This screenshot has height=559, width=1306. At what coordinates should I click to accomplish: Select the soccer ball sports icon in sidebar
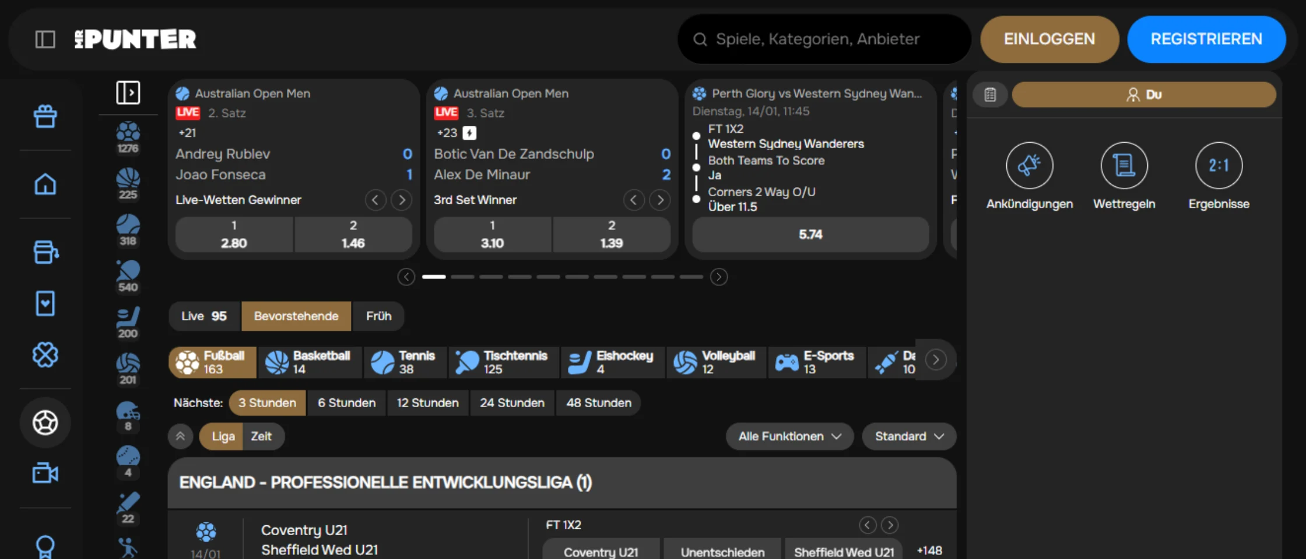pos(45,422)
